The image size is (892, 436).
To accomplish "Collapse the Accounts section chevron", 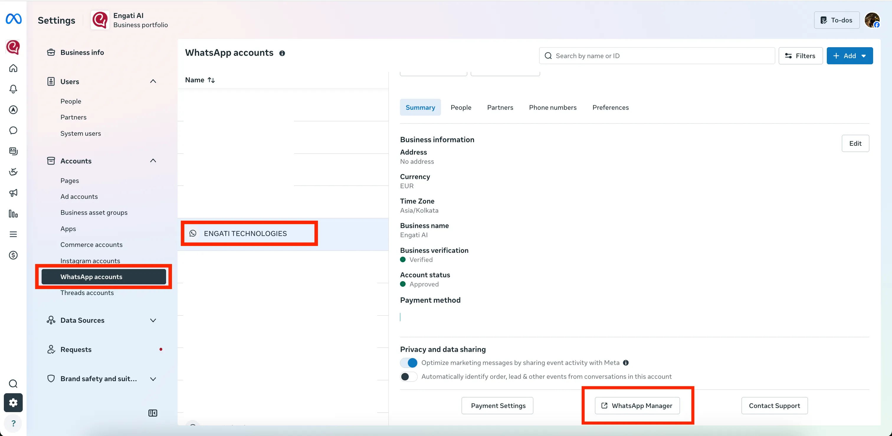I will (x=153, y=161).
